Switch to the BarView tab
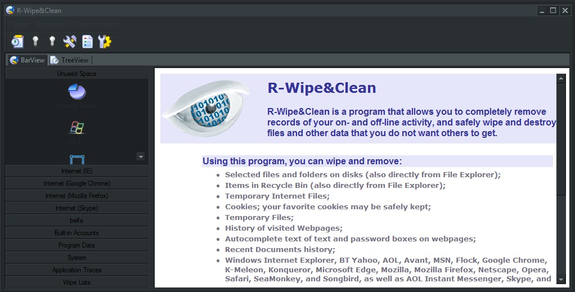575x292 pixels. click(x=28, y=60)
